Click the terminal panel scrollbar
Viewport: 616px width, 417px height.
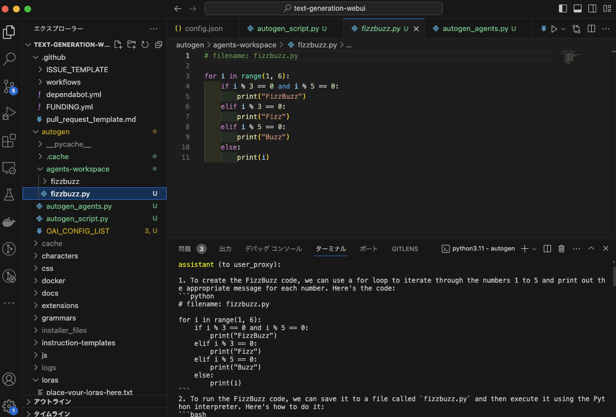click(614, 275)
